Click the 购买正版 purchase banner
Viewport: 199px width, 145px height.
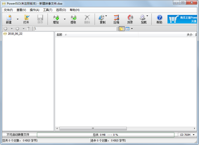[x=183, y=19]
